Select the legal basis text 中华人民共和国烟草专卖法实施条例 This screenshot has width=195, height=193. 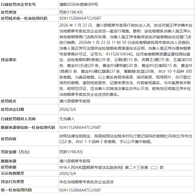90,167
